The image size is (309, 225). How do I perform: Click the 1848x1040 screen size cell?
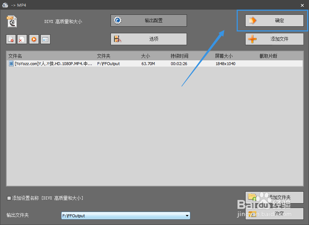226,64
